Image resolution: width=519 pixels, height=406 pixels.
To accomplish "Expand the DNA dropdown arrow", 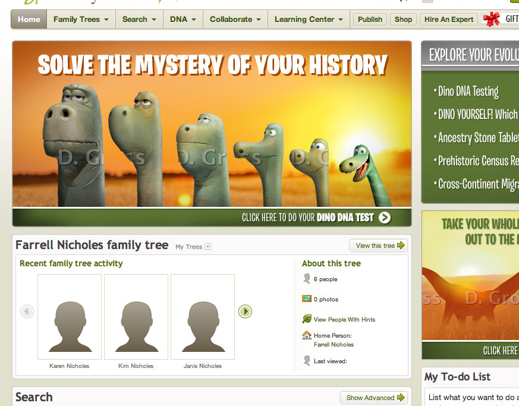I will [x=194, y=20].
